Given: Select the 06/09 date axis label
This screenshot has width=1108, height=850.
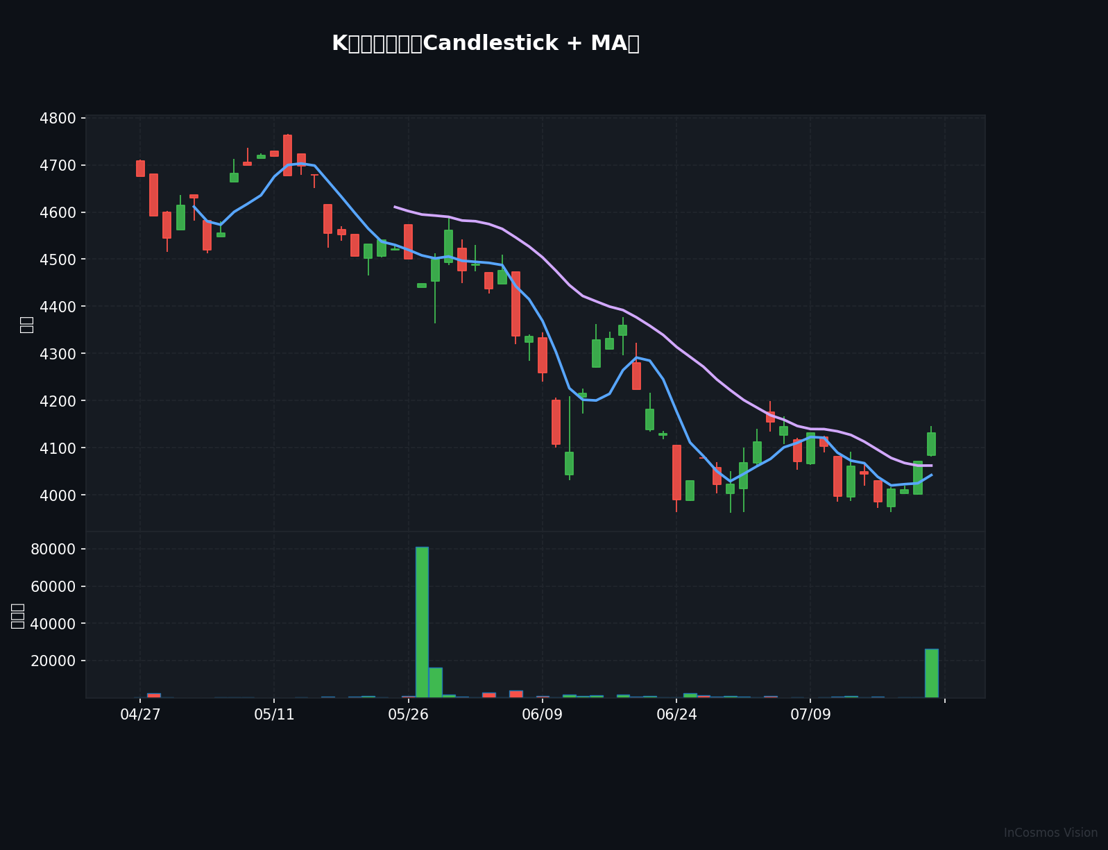Looking at the screenshot, I should point(543,715).
